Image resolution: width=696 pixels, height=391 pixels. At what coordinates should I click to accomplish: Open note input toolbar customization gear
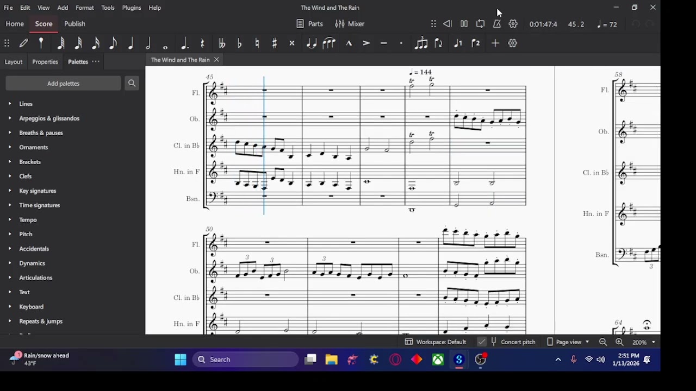(513, 43)
